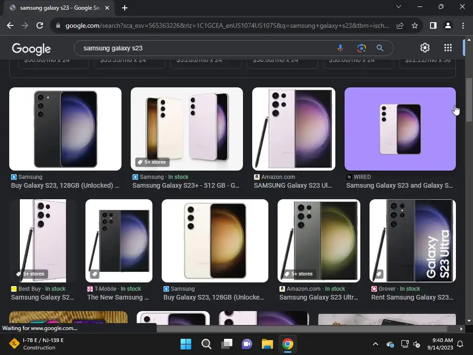Search by voice using microphone icon

click(x=340, y=48)
